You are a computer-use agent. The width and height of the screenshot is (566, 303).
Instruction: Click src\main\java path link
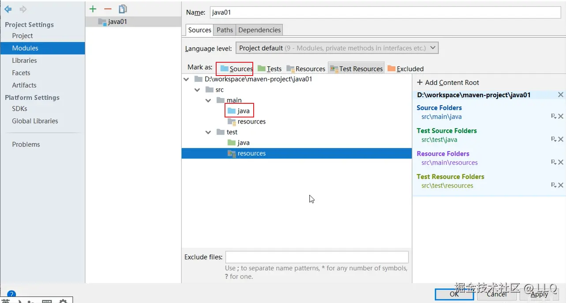[442, 117]
